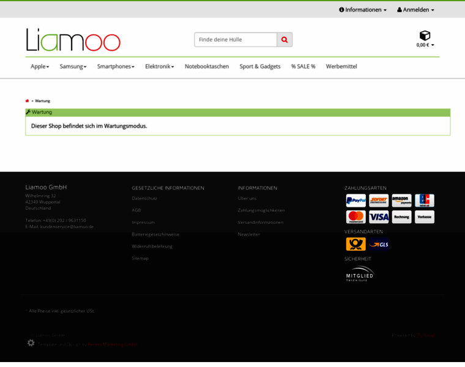This screenshot has width=465, height=367.
Task: Open the Sitemap footer link
Action: (140, 258)
